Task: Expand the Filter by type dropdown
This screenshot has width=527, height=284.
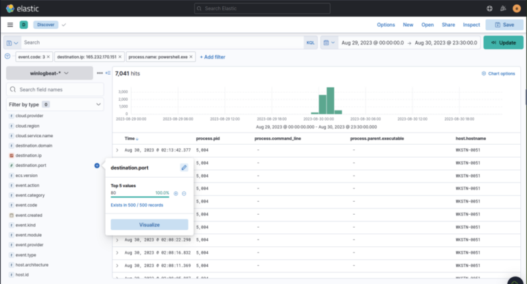Action: pos(55,105)
